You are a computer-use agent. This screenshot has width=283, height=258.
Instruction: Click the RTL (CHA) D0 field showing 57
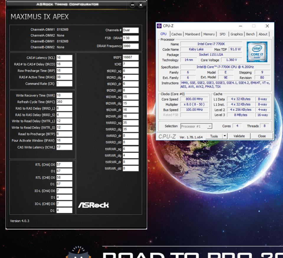pyautogui.click(x=64, y=165)
